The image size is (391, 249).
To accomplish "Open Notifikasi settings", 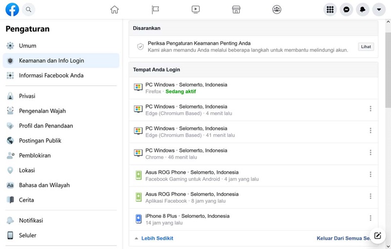I will tap(61, 220).
